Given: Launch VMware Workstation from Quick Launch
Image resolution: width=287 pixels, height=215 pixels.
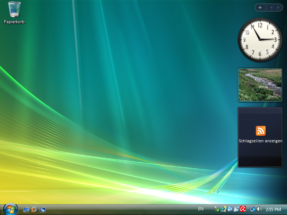Looking at the screenshot, I should coord(34,210).
